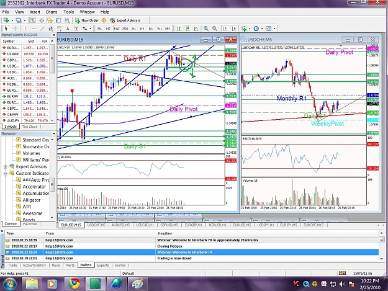Open dropdown arrow beside Indicators icon
The width and height of the screenshot is (388, 291).
250,29
